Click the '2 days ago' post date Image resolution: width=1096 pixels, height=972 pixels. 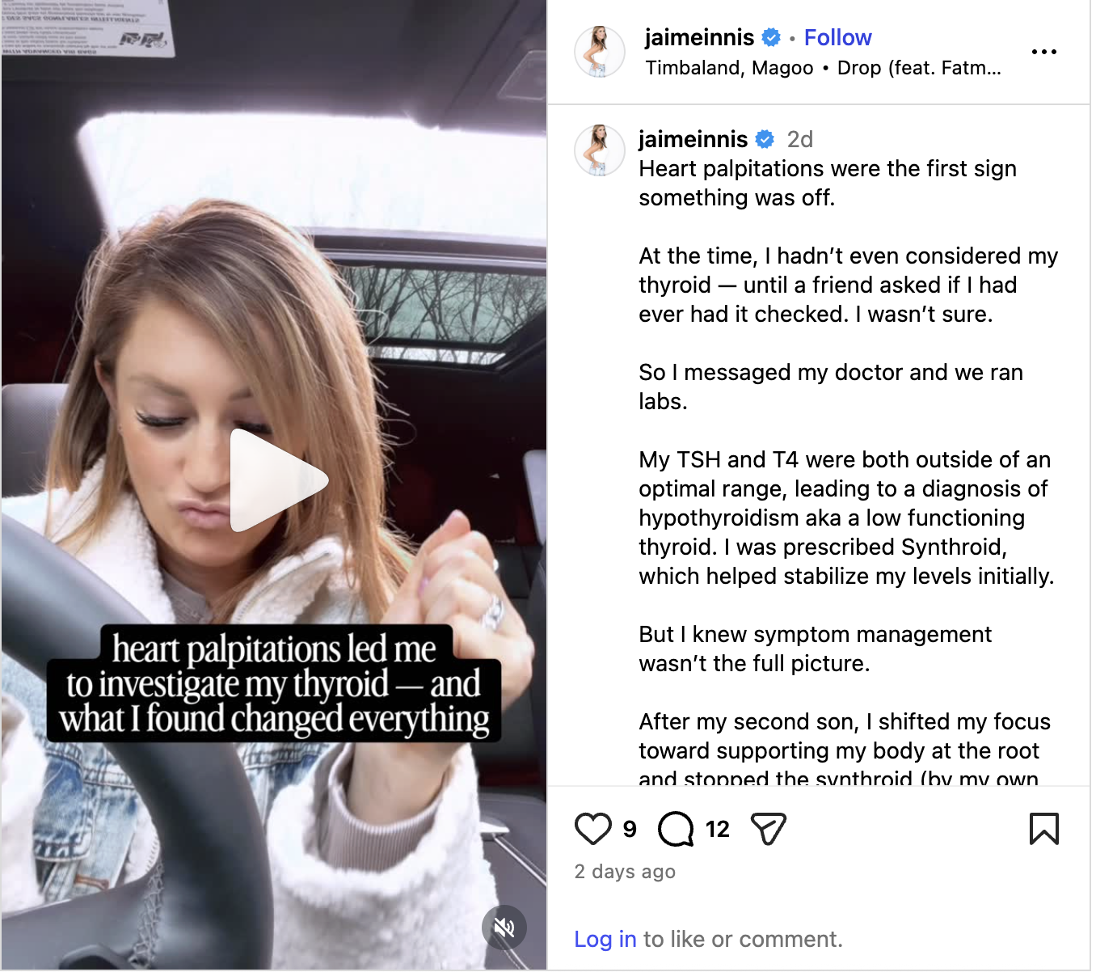[625, 872]
